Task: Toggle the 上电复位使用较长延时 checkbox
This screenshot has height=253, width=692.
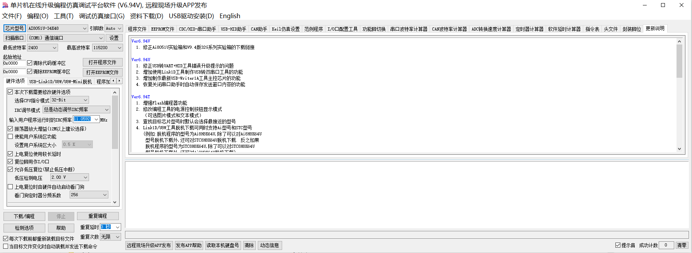Action: click(10, 154)
